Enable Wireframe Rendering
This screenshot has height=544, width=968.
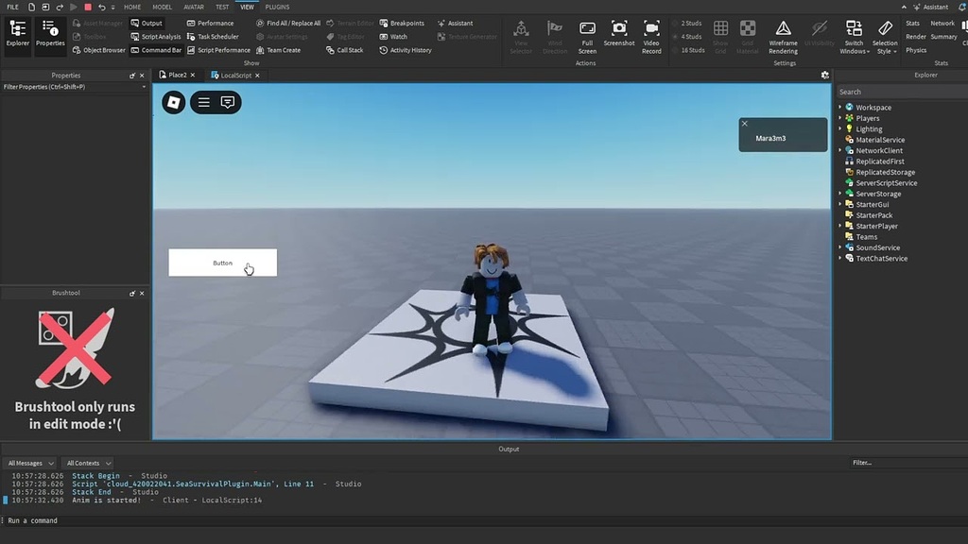(783, 36)
